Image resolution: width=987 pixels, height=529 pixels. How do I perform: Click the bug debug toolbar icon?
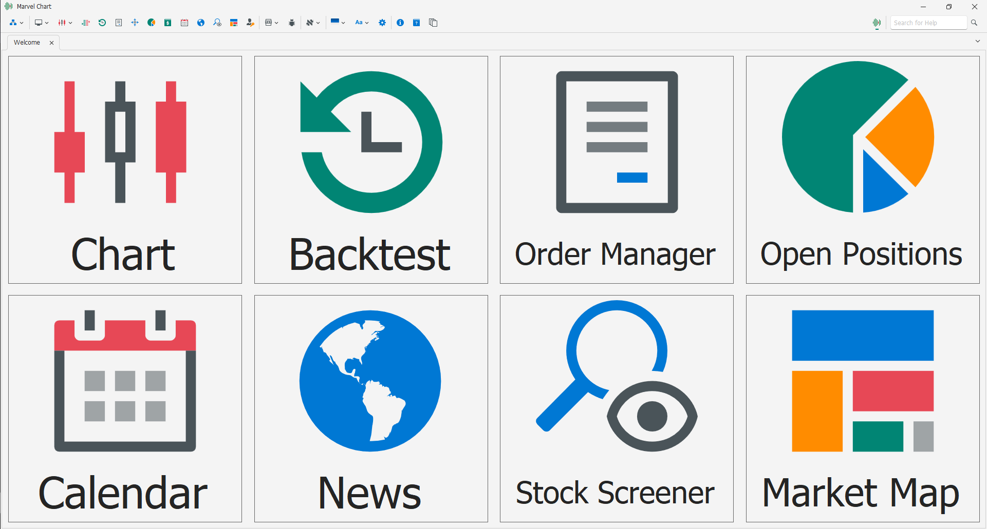click(292, 23)
